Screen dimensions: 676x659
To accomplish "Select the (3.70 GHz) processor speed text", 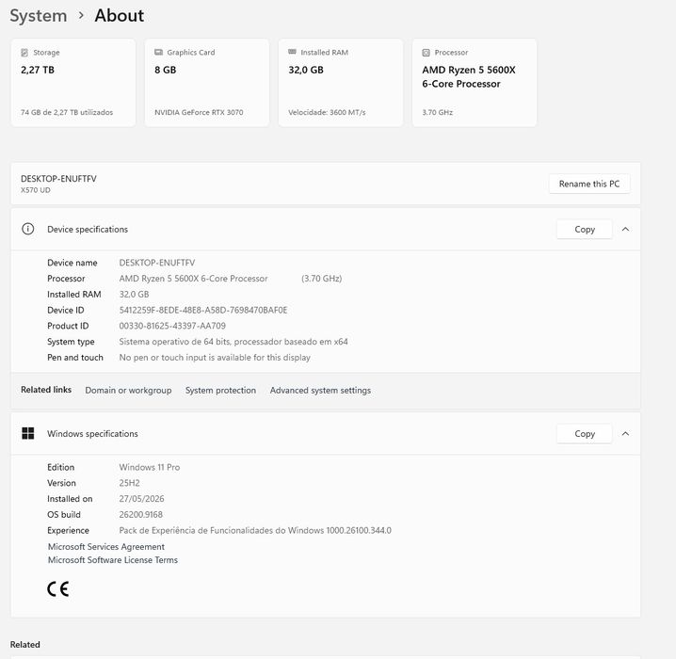I will click(322, 279).
